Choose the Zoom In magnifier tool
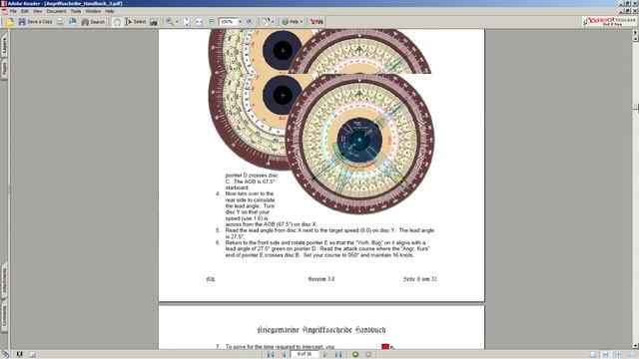 tap(169, 22)
